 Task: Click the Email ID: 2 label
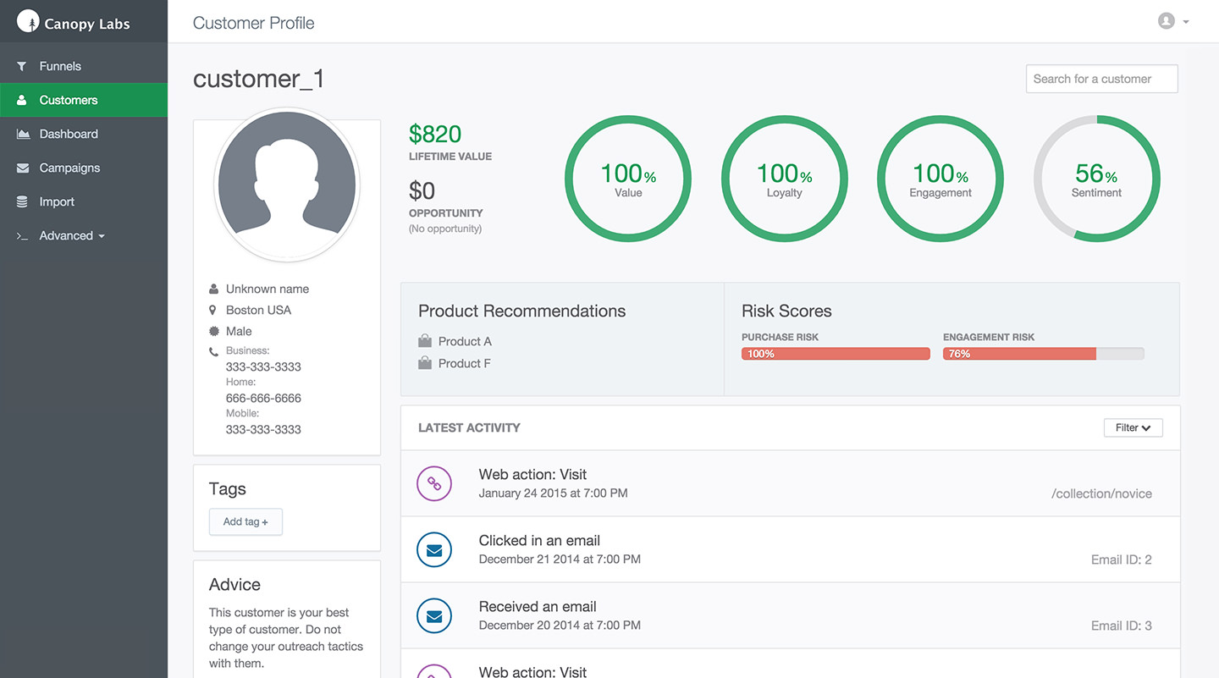tap(1121, 559)
